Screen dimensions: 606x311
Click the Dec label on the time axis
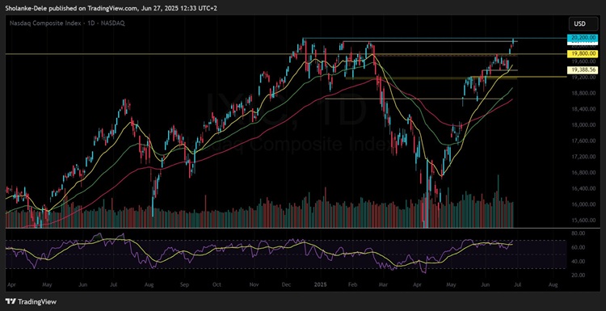tap(286, 284)
